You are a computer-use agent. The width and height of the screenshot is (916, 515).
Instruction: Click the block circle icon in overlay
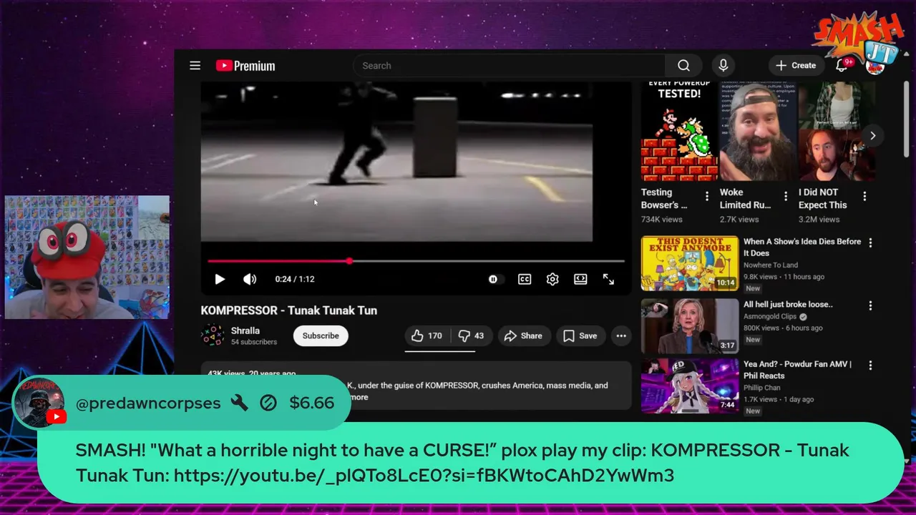click(x=268, y=403)
